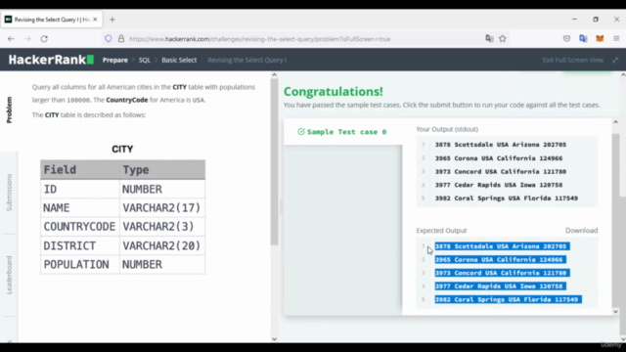Click the problem panel vertical scrollbar thumb
The height and width of the screenshot is (352, 626).
pos(274,161)
